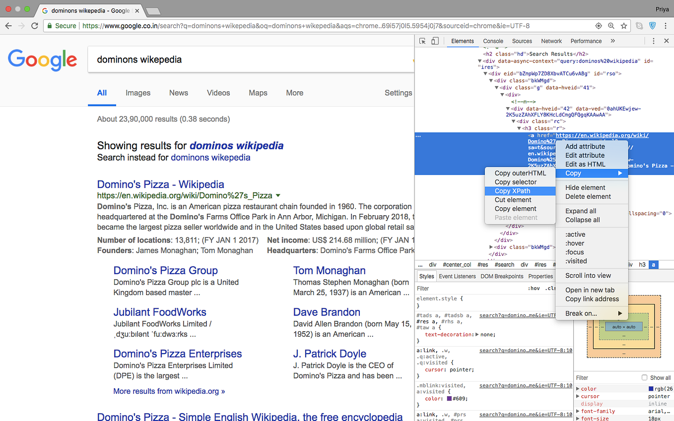Viewport: 674px width, 421px height.
Task: Bookmark this page with the star icon
Action: (624, 26)
